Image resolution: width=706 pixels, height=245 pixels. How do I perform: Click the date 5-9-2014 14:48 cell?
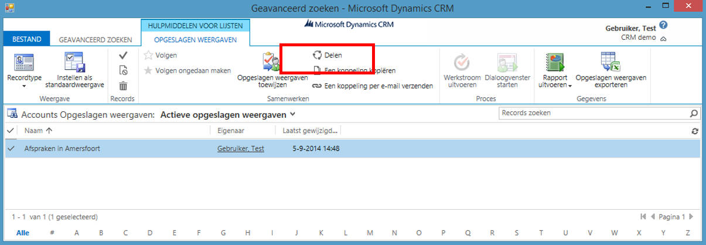pos(316,149)
